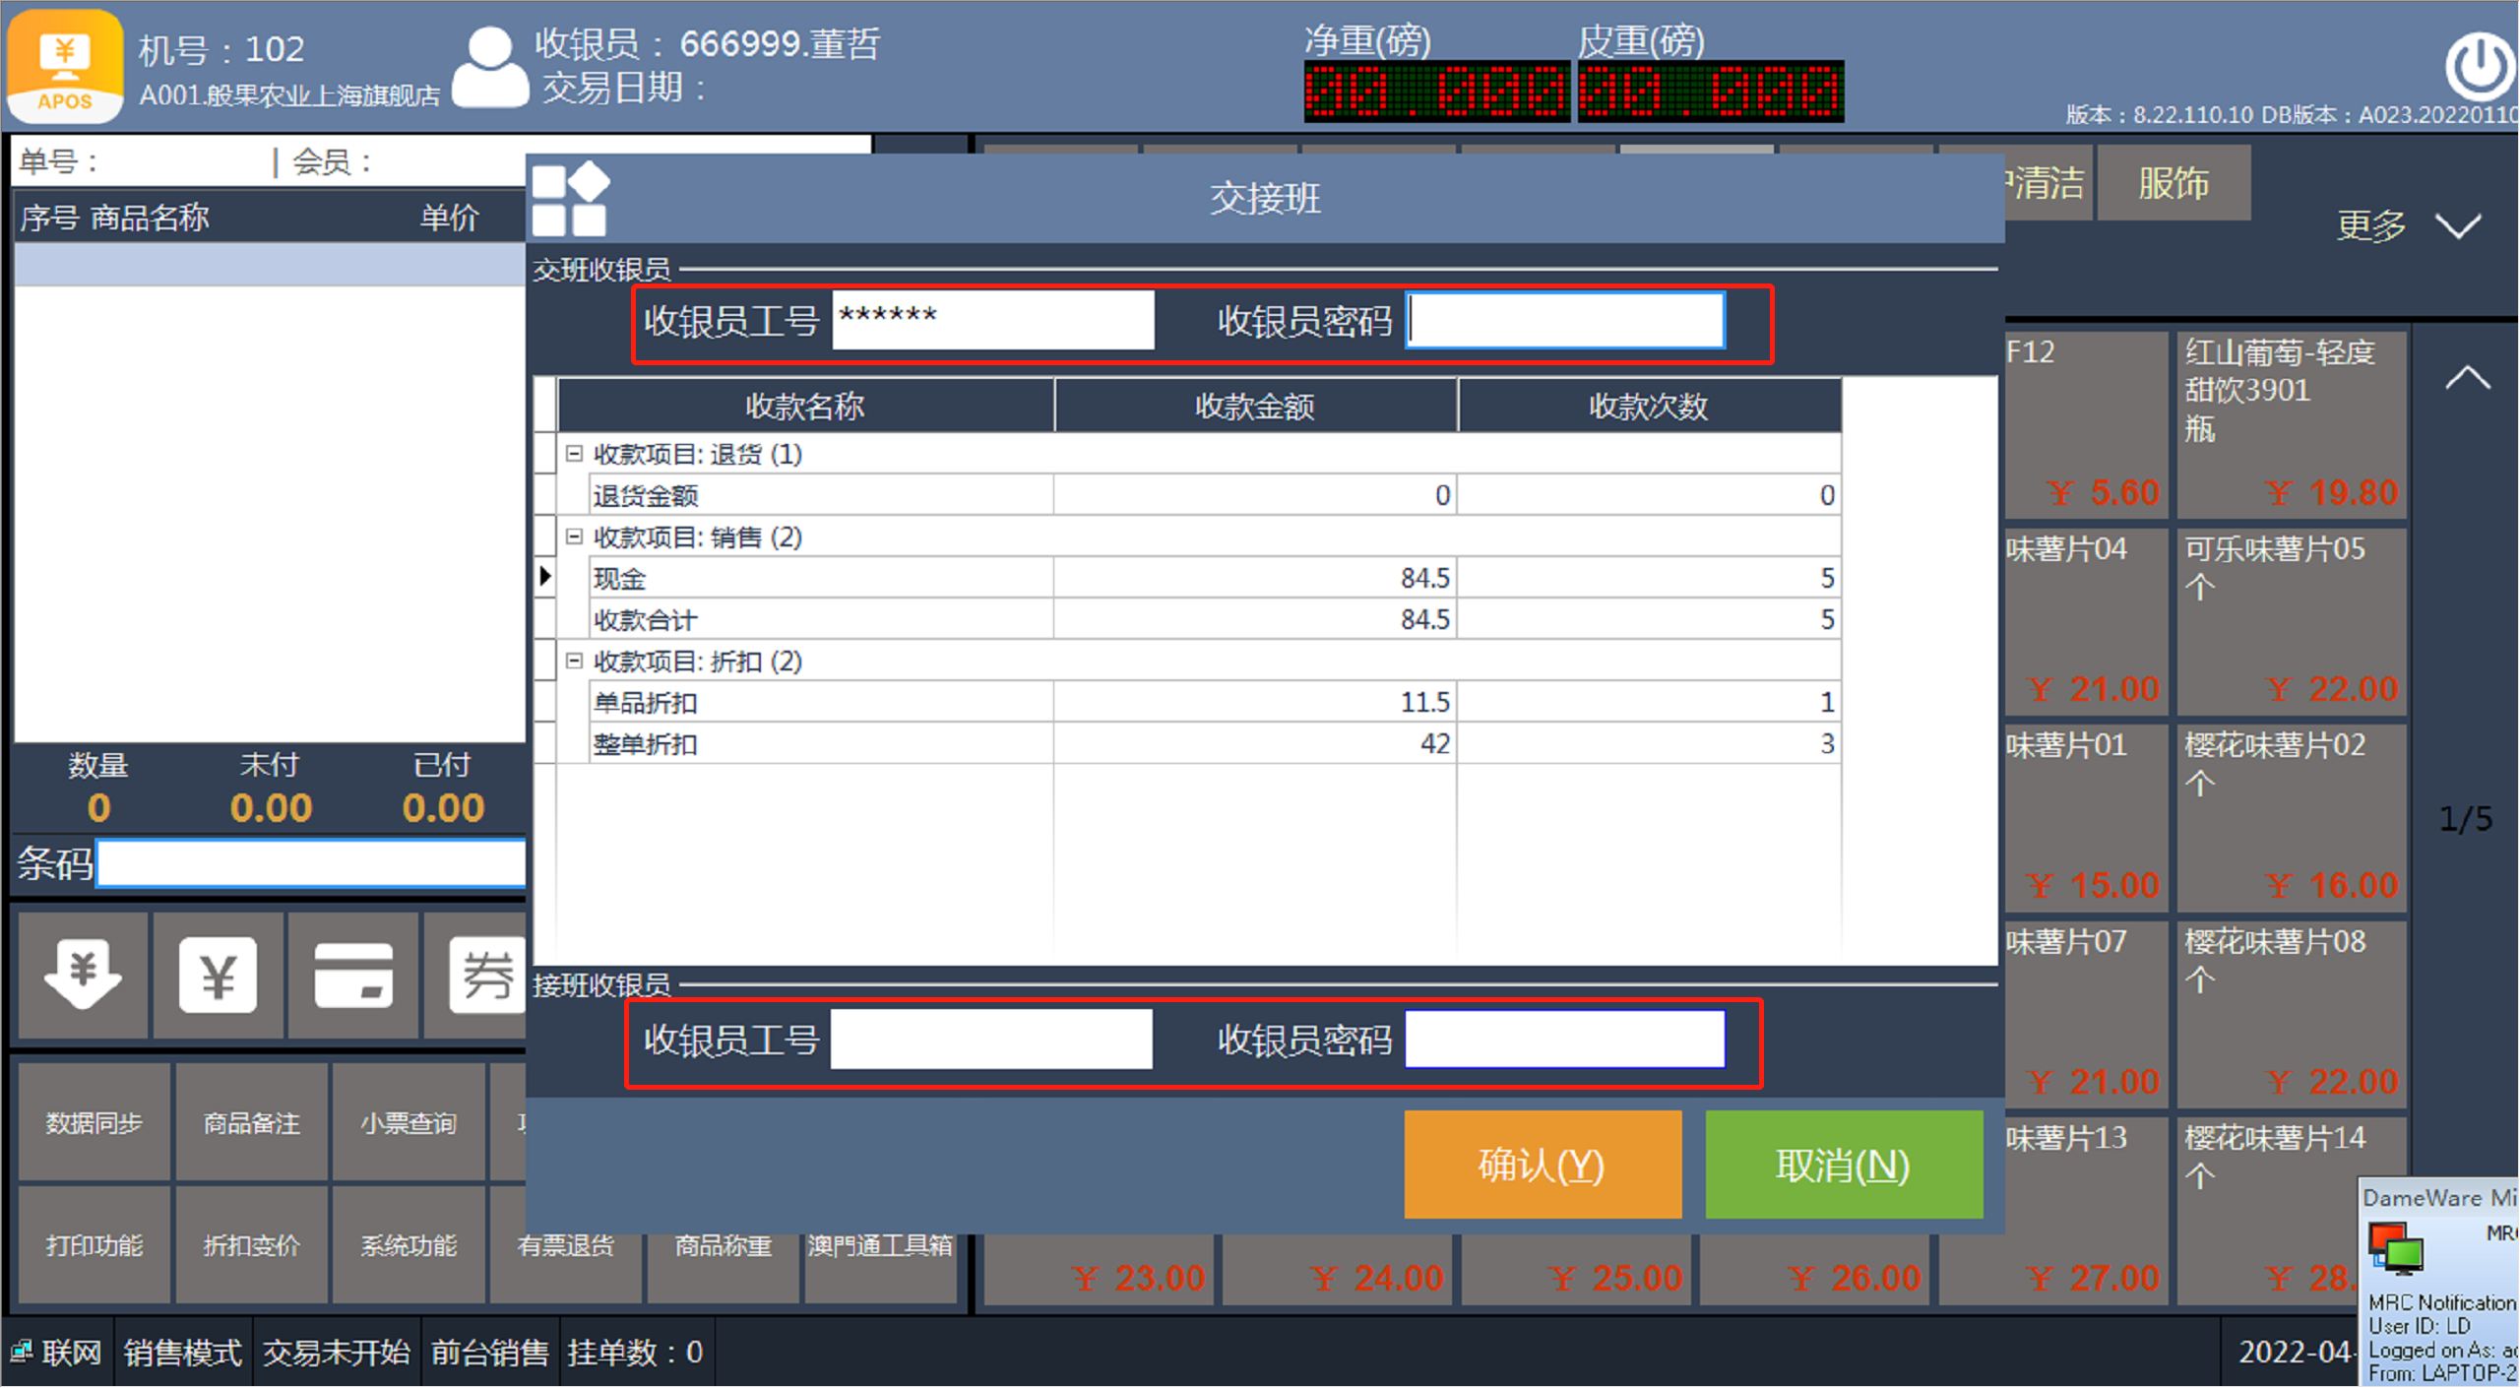Click the four-squares icon in 交接班 dialog header
The width and height of the screenshot is (2520, 1388).
pyautogui.click(x=570, y=200)
